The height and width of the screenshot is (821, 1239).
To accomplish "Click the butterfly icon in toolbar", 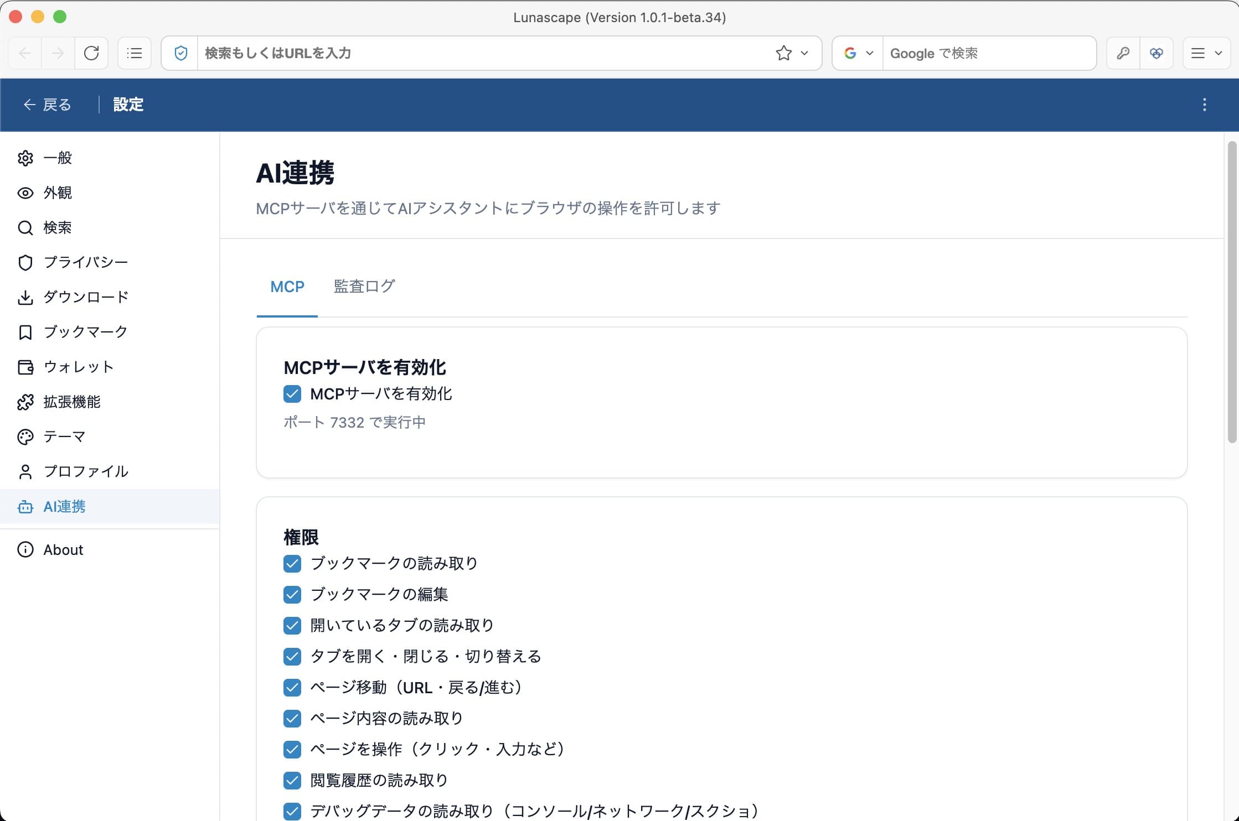I will point(1157,53).
